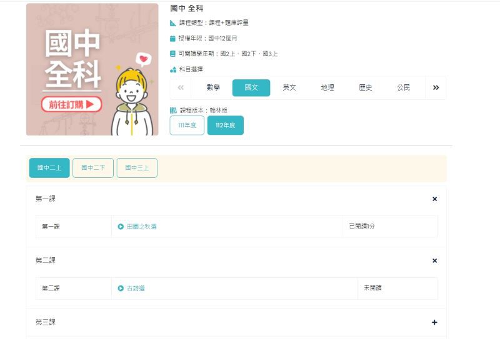The image size is (500, 339).
Task: Toggle the 111年度 version option
Action: 187,125
